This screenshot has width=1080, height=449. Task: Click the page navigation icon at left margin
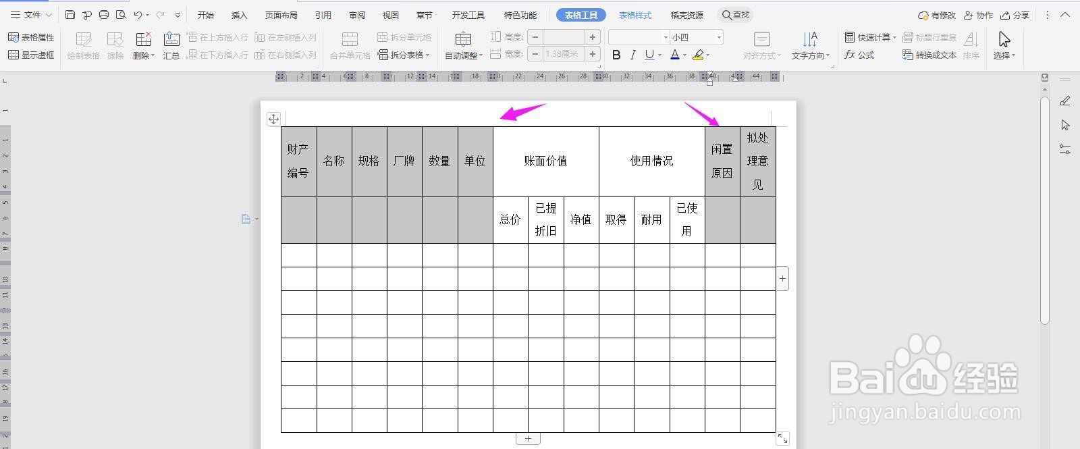(246, 219)
